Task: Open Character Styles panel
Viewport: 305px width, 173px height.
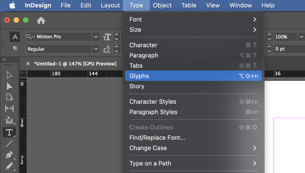Action: (194, 102)
